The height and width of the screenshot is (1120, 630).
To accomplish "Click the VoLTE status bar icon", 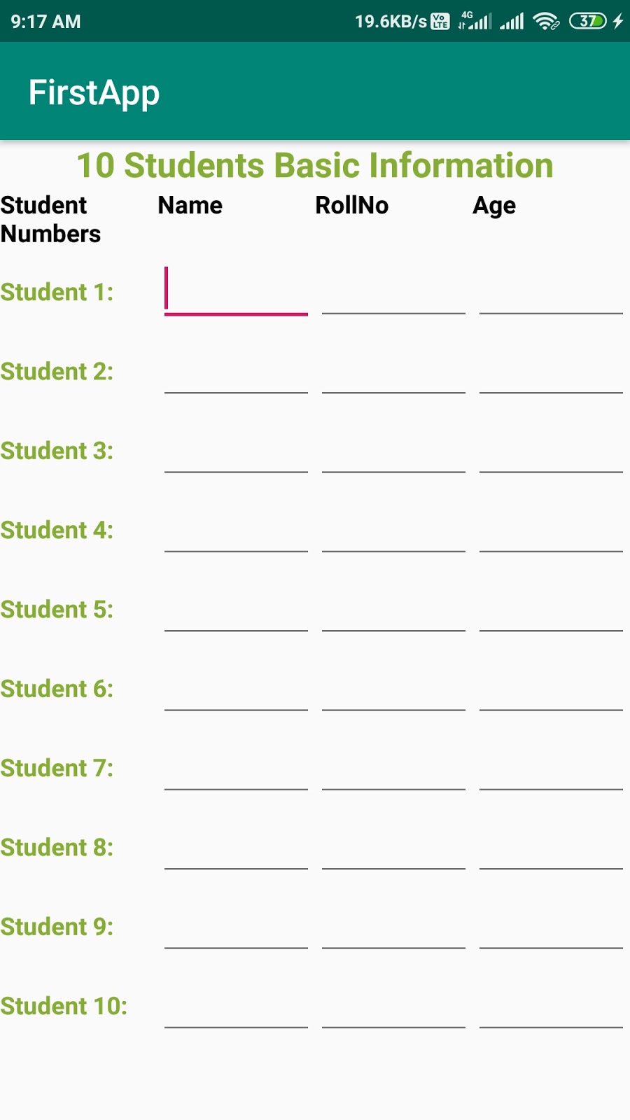I will click(x=440, y=22).
